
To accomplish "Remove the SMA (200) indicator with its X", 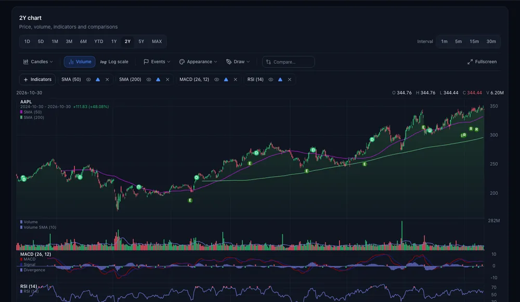I will click(167, 80).
